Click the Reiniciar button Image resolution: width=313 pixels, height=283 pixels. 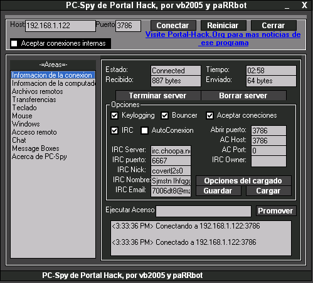223,26
